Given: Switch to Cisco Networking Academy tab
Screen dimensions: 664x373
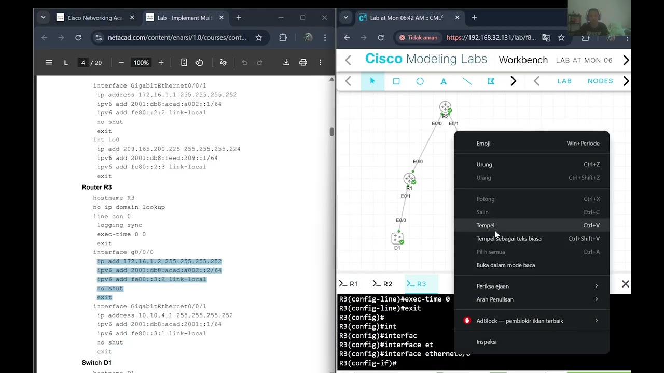Looking at the screenshot, I should (96, 18).
